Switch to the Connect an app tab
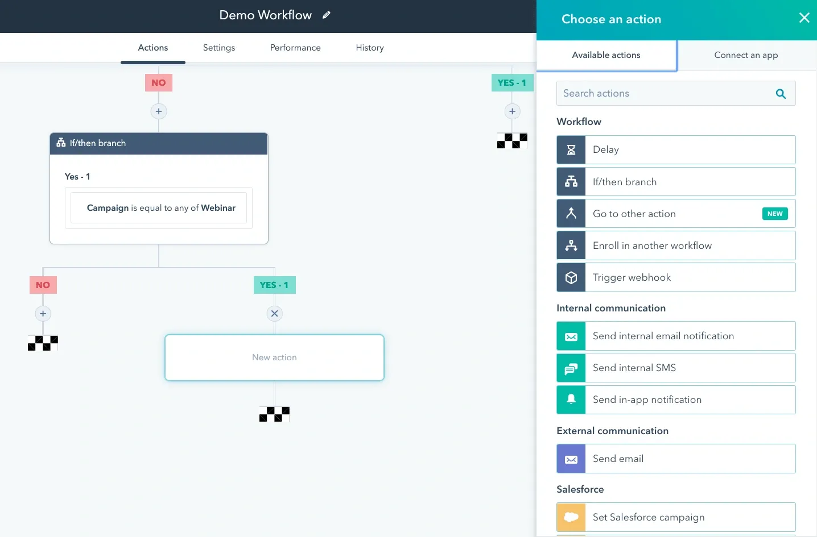Viewport: 817px width, 537px height. click(x=746, y=55)
